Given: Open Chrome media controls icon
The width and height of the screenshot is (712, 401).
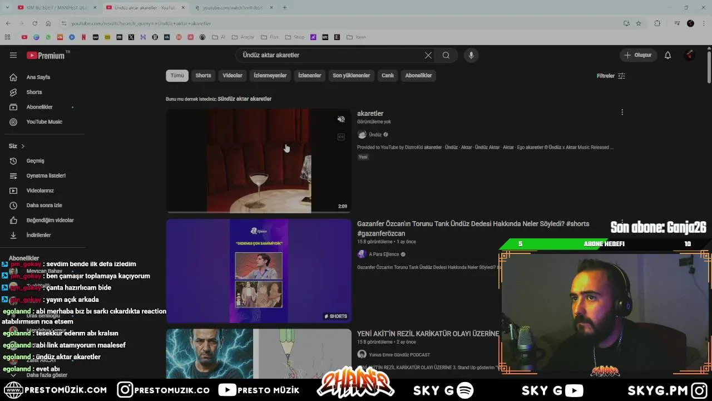Looking at the screenshot, I should click(677, 23).
